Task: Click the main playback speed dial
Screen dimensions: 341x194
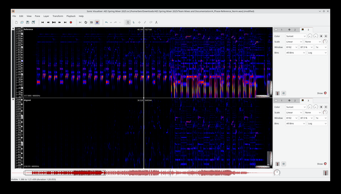Action: [277, 173]
